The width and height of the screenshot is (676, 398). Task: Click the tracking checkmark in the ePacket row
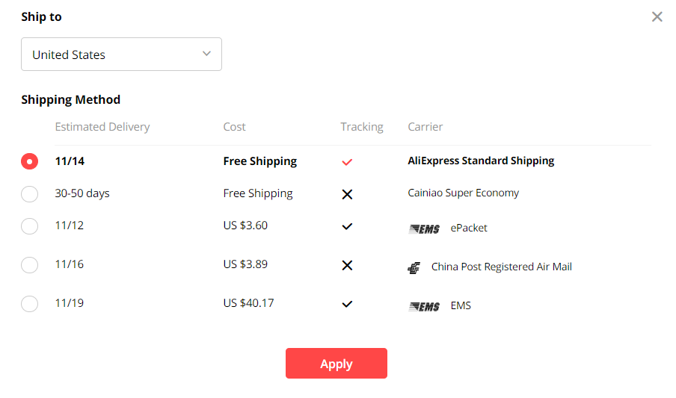[347, 226]
